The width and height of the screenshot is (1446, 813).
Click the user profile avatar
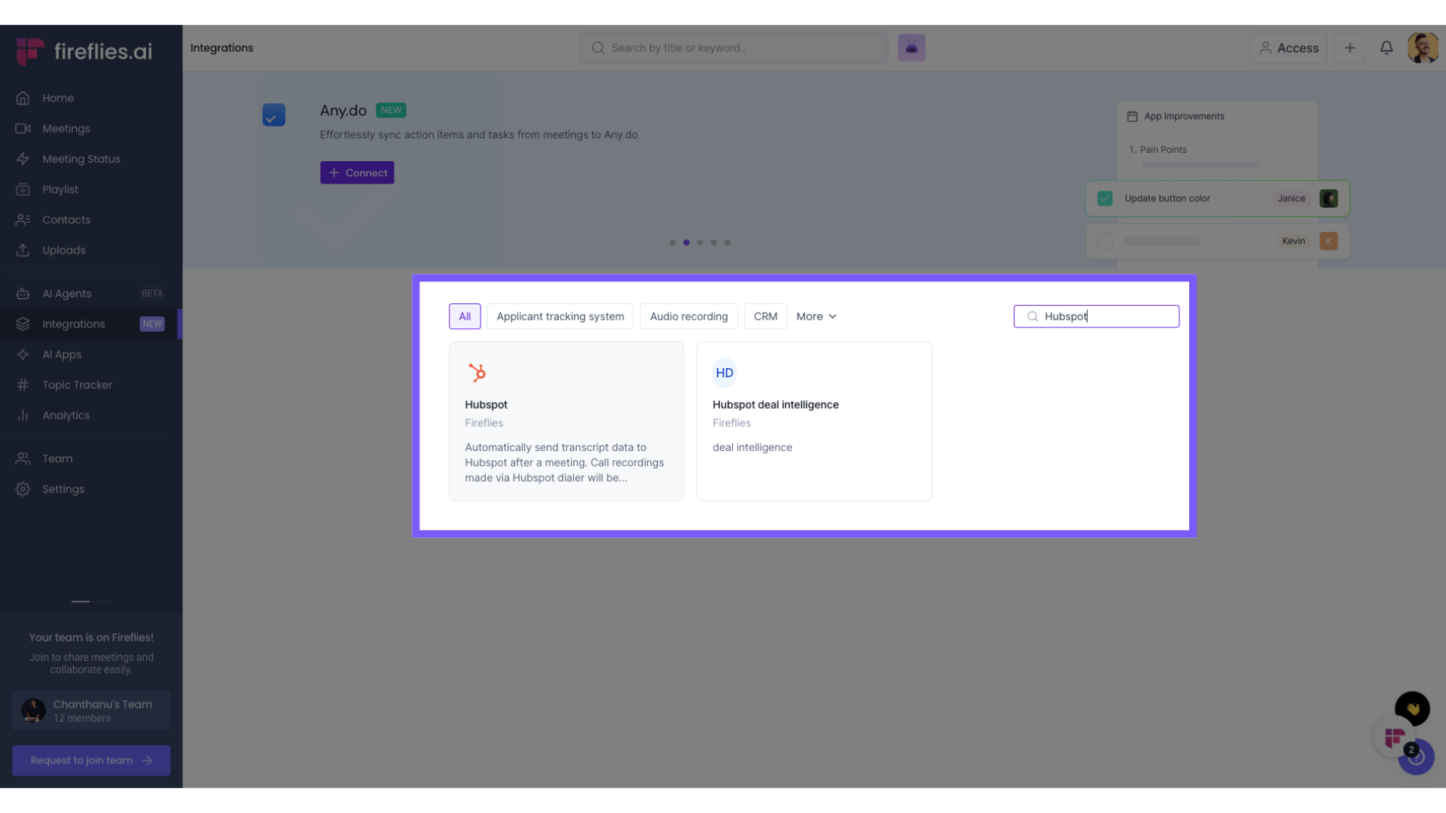[x=1422, y=48]
